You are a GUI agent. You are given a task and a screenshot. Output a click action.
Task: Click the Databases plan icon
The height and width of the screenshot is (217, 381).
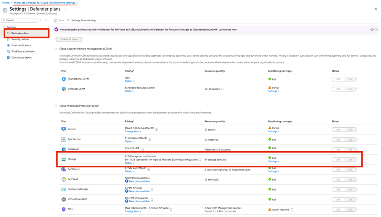point(64,149)
